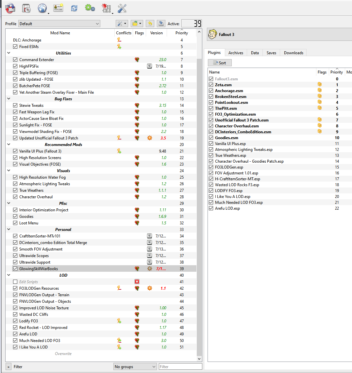
Task: Click the flag icon on GlowingSkillWarBooks gear
Action: tap(150, 268)
